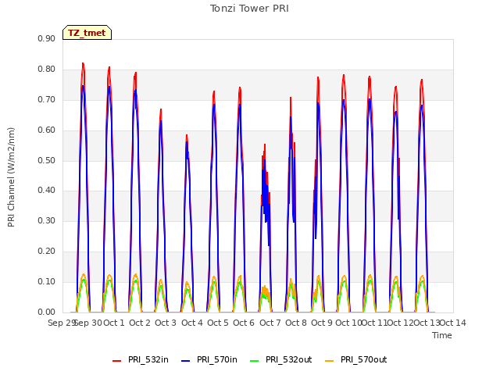Select the PRI_532in legend label
Screen dimensions: 500x375
click(148, 359)
